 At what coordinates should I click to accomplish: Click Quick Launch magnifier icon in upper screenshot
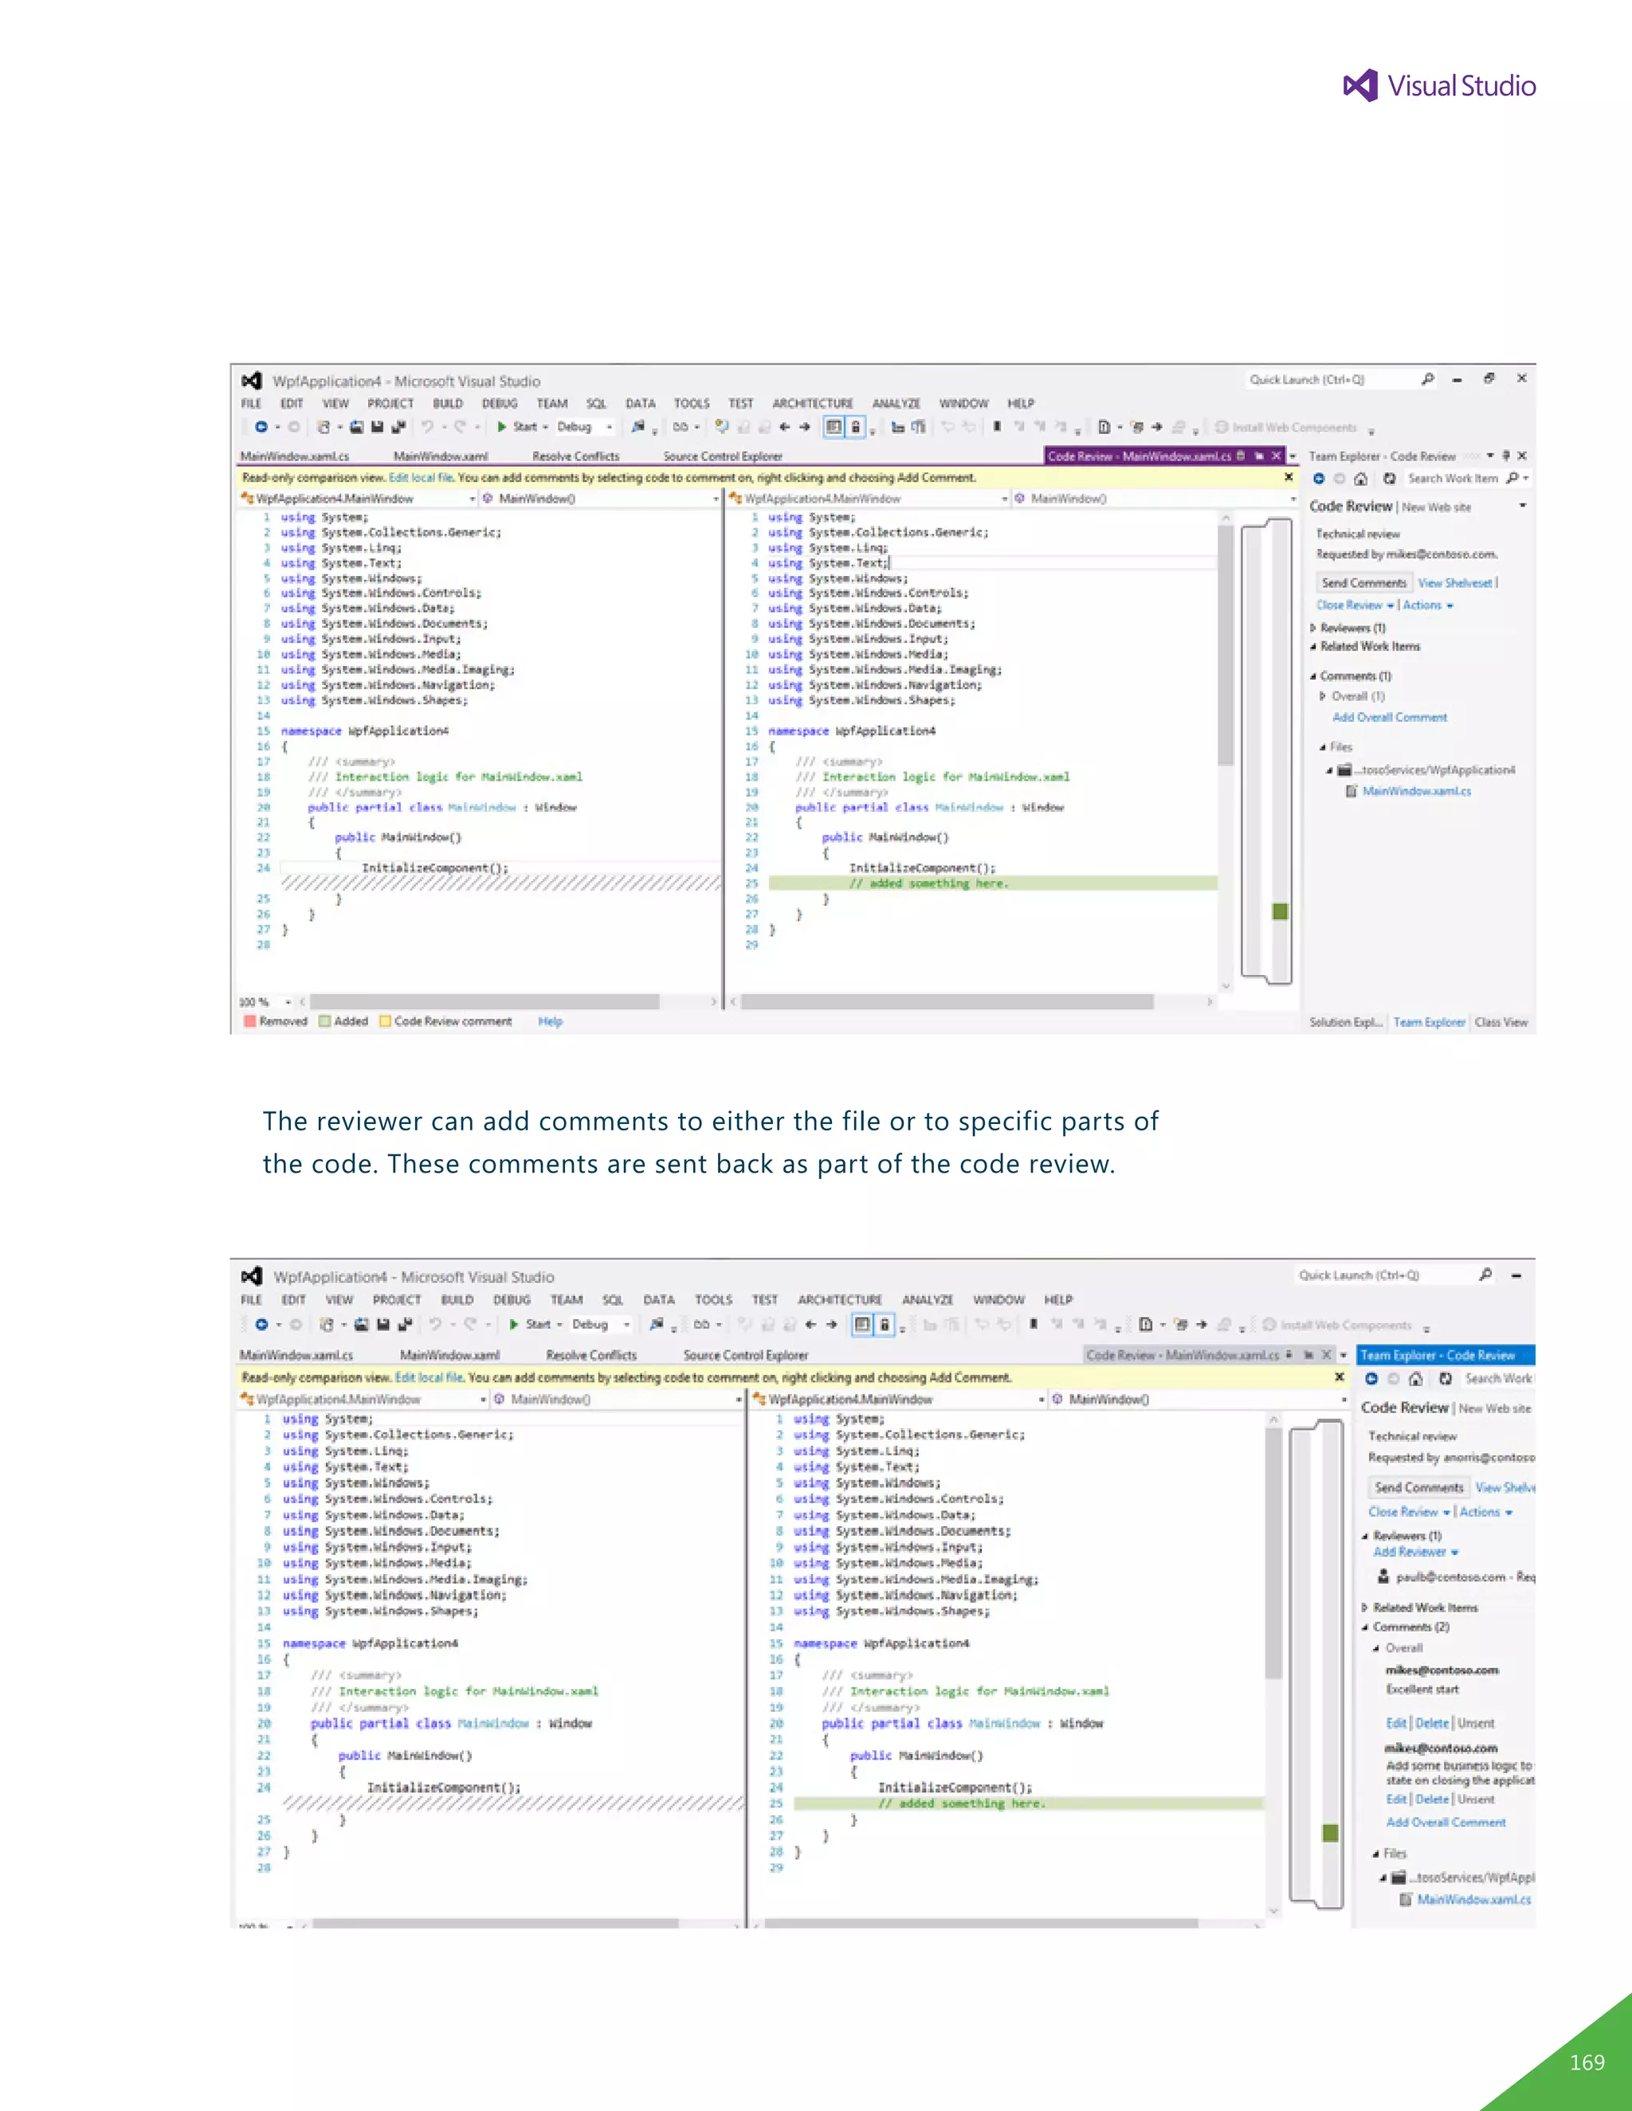click(1427, 379)
